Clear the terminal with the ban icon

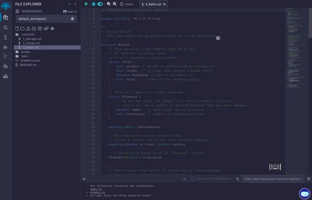coord(309,179)
